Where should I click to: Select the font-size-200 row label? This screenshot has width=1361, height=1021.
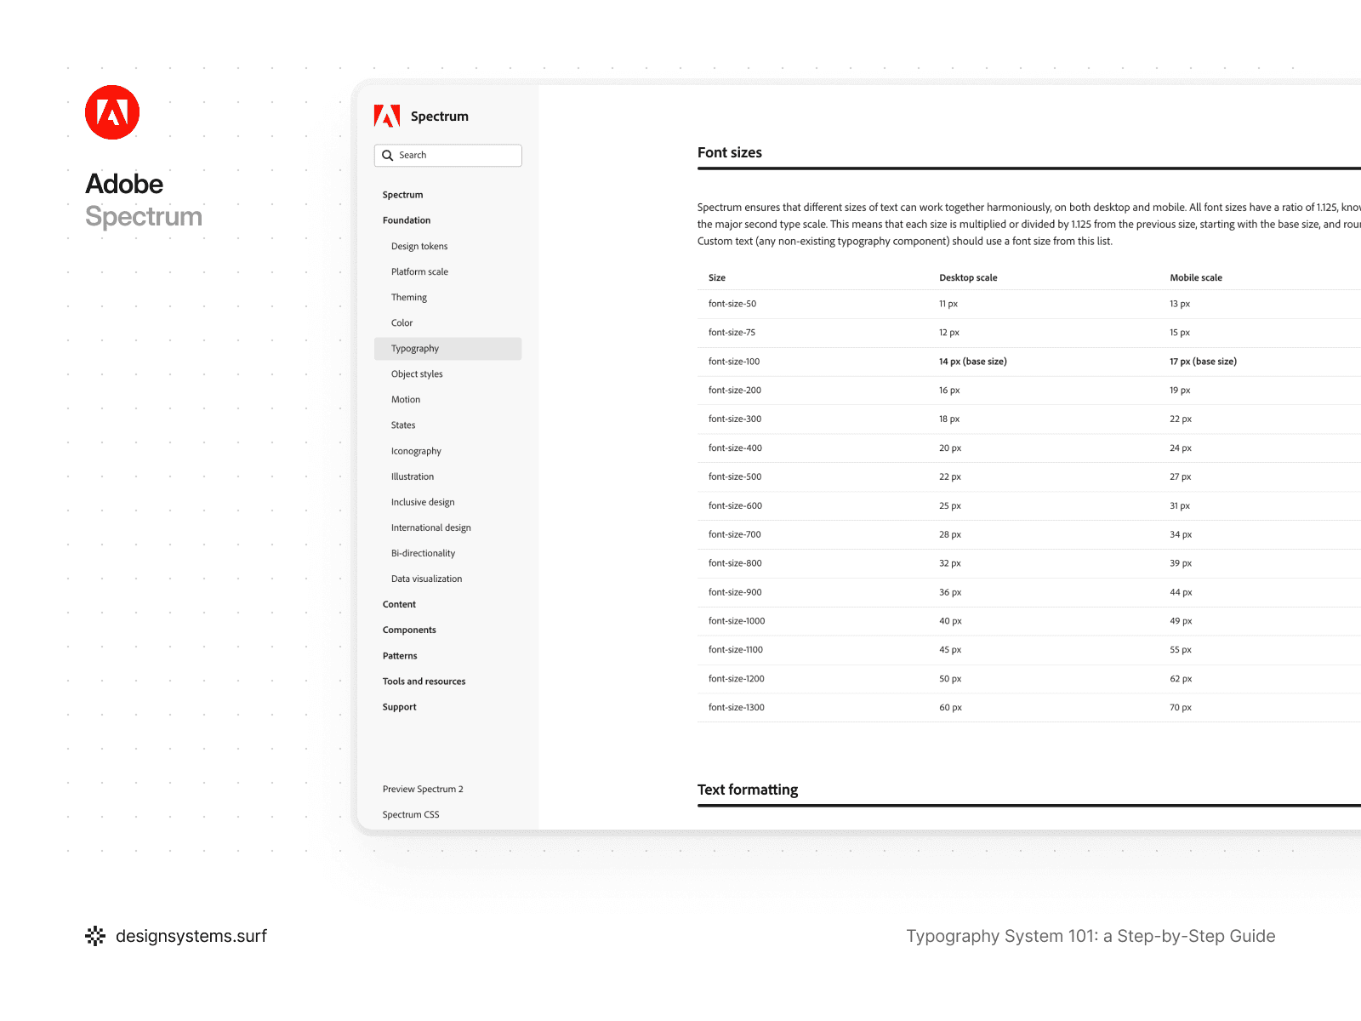point(735,391)
